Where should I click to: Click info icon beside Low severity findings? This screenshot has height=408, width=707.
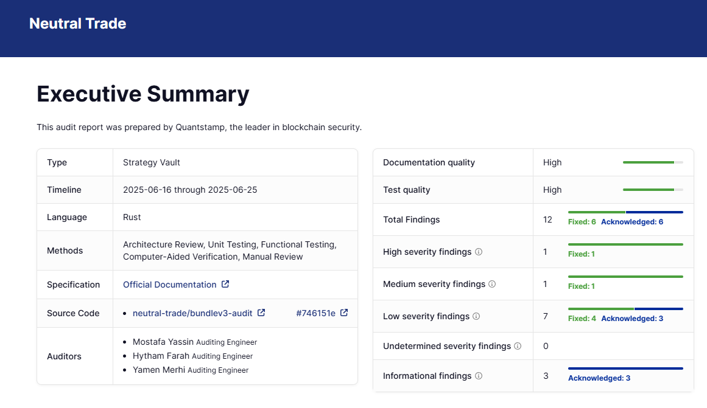pyautogui.click(x=476, y=316)
